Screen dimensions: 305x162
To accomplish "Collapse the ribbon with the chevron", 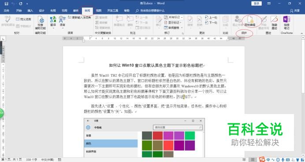I will 302,33.
